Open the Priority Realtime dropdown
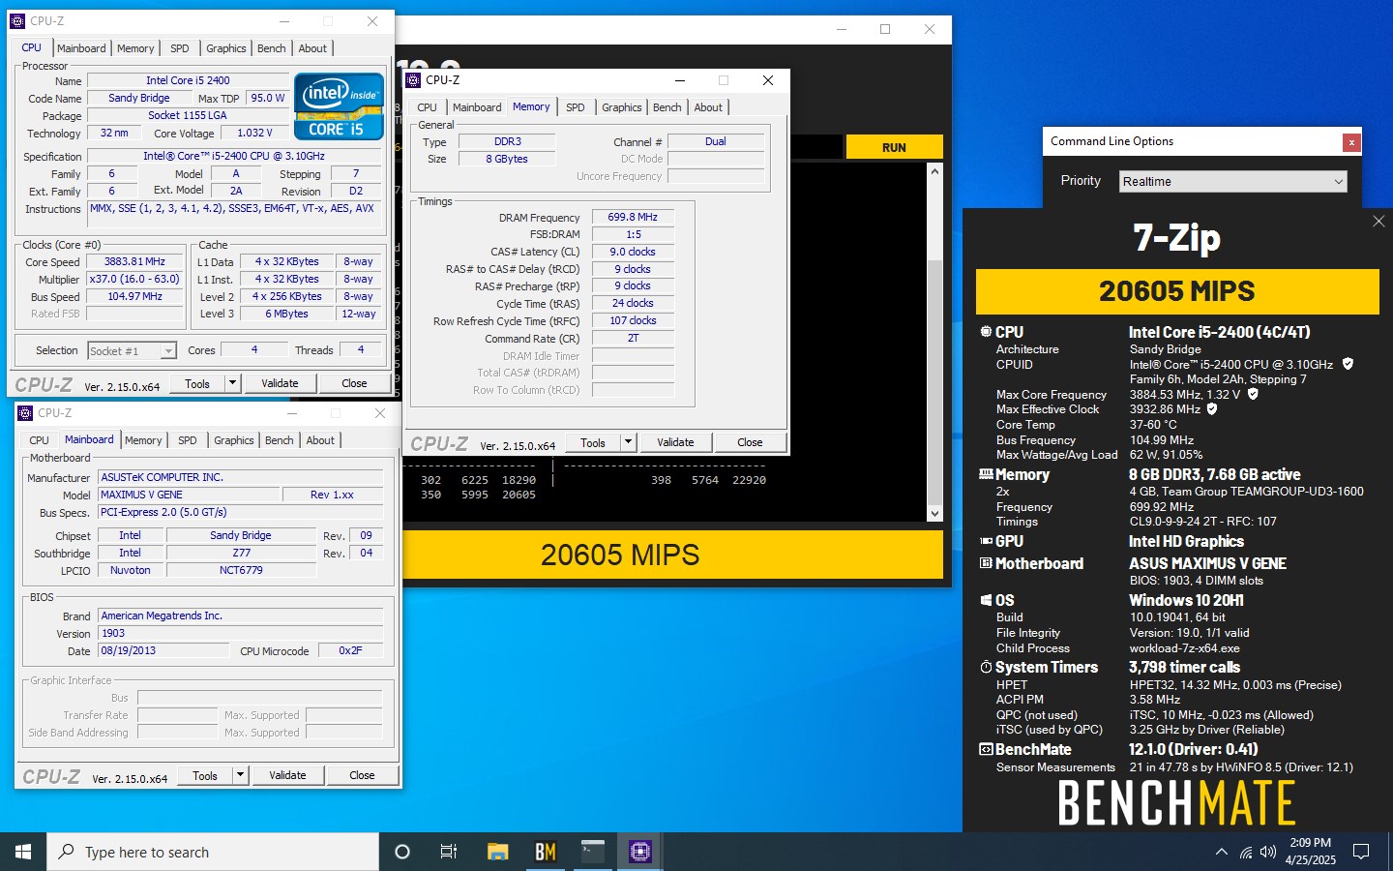The width and height of the screenshot is (1393, 871). (x=1233, y=181)
